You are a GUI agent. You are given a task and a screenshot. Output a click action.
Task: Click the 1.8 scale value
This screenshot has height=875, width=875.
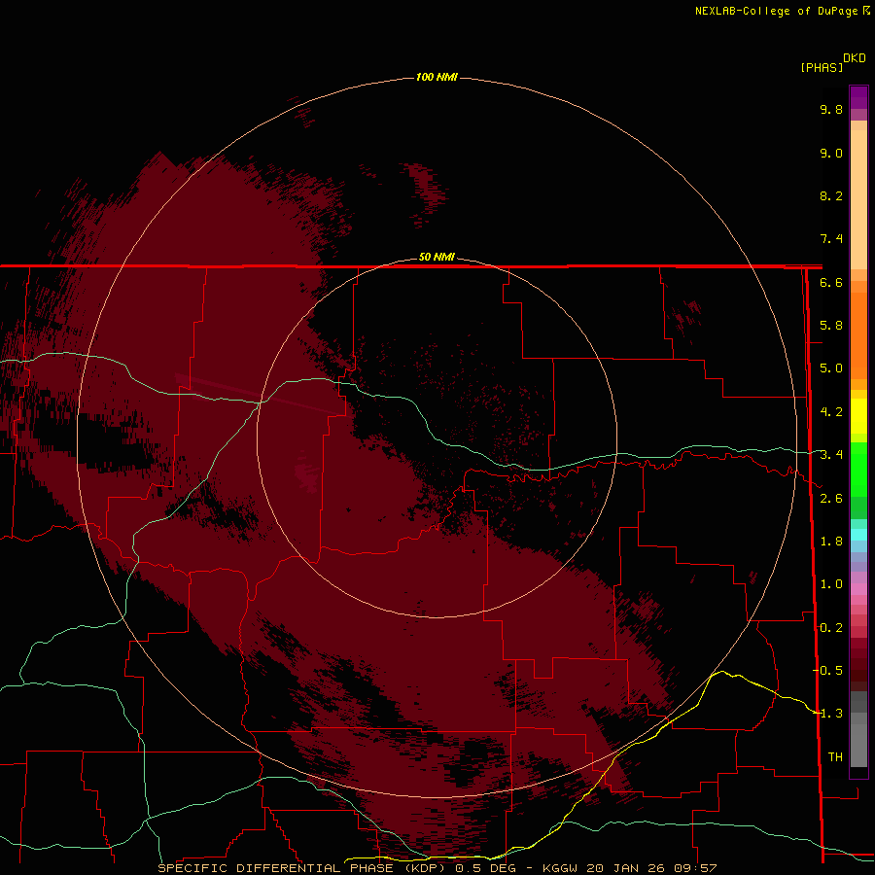[x=831, y=542]
